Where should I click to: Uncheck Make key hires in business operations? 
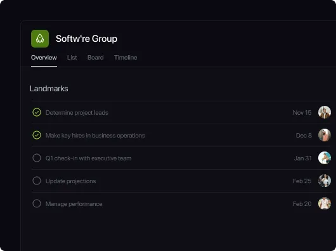click(x=37, y=135)
